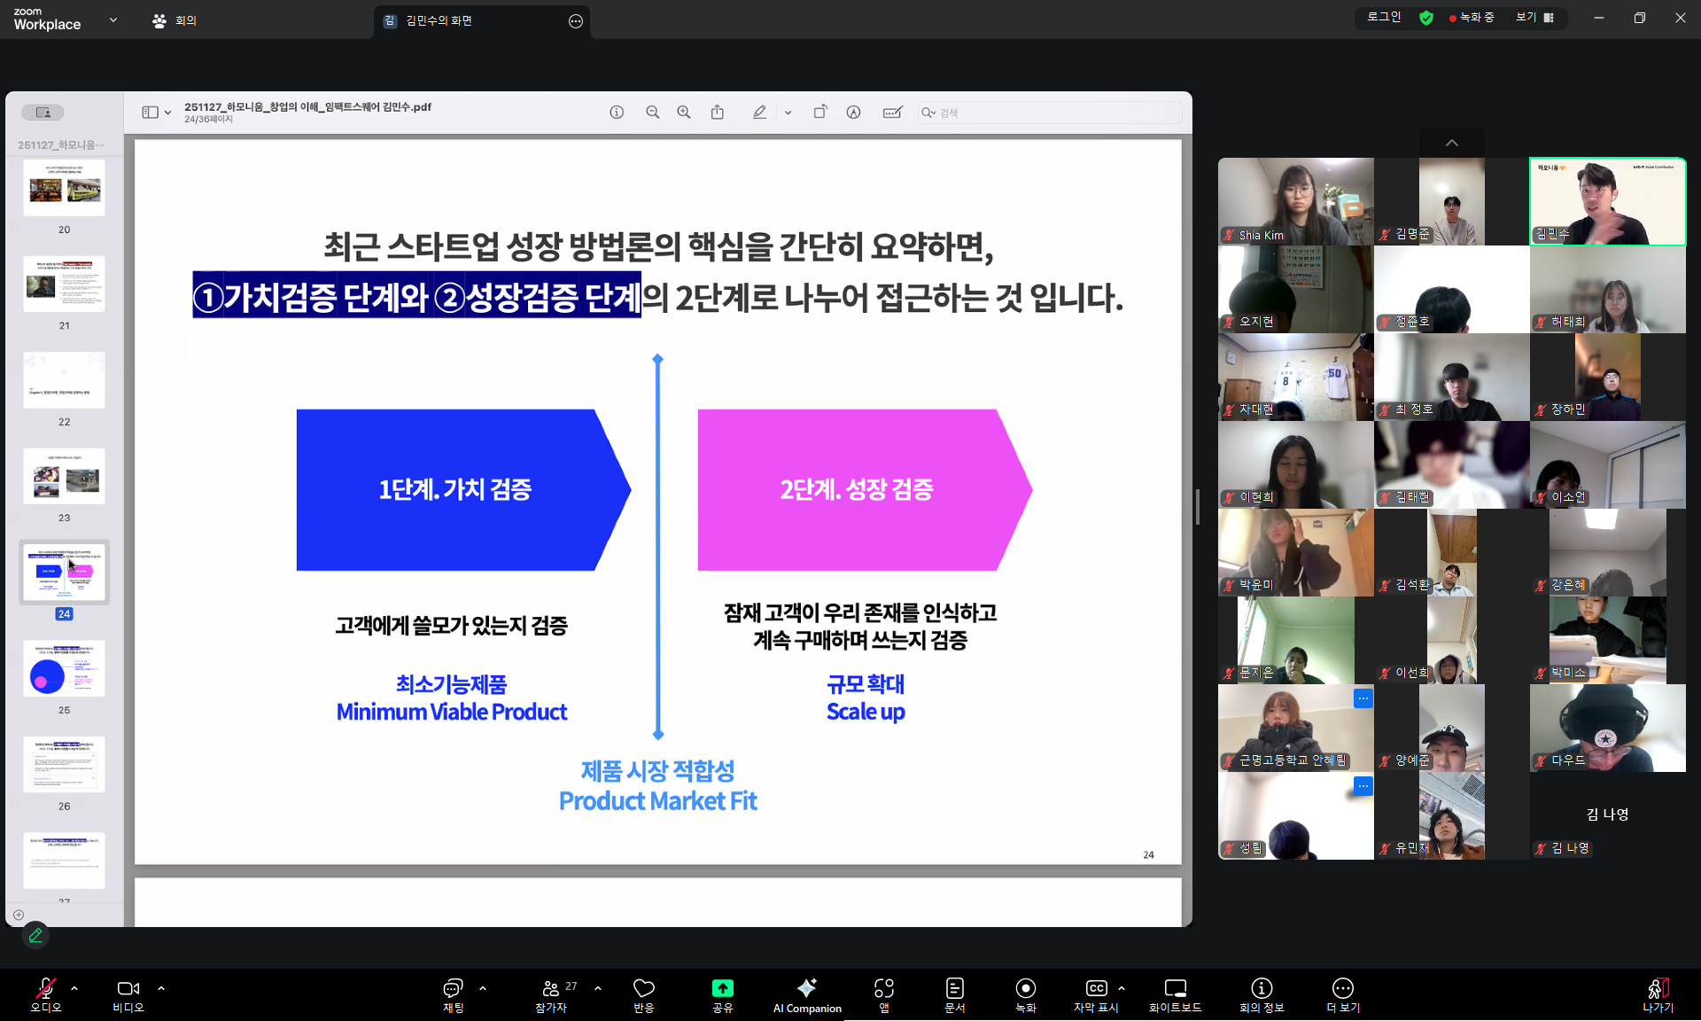Open the 채팅 panel
Image resolution: width=1701 pixels, height=1021 pixels.
[453, 994]
